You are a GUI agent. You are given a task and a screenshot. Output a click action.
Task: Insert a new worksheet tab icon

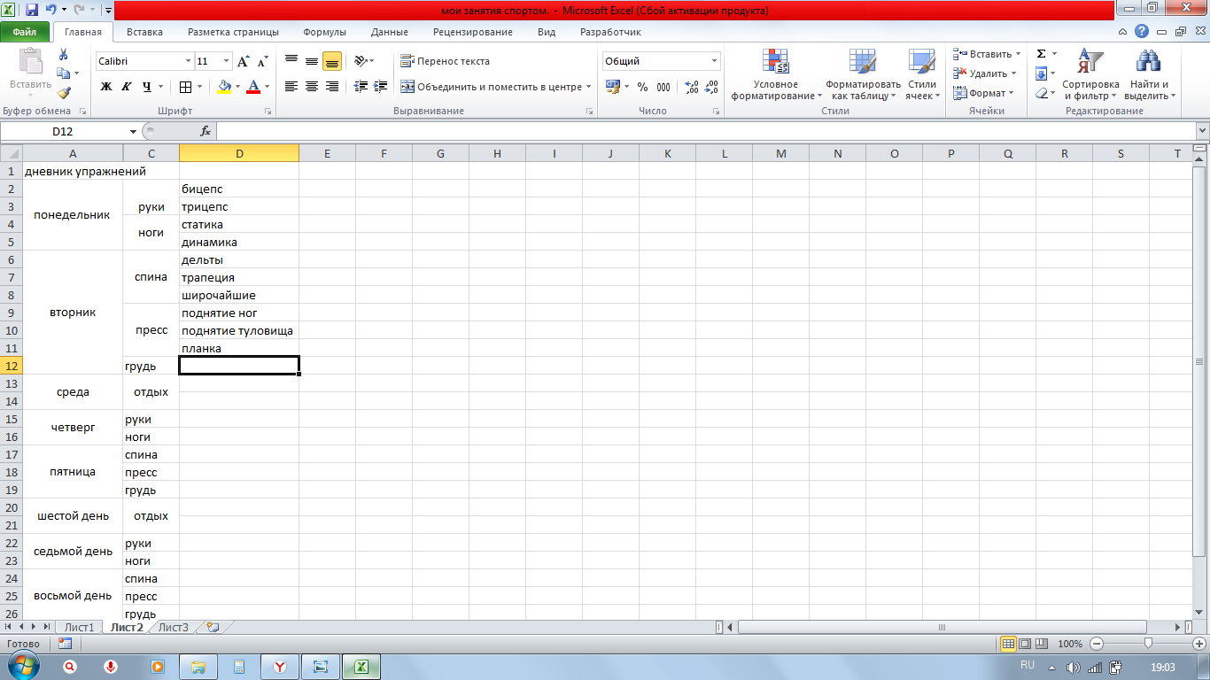[212, 627]
